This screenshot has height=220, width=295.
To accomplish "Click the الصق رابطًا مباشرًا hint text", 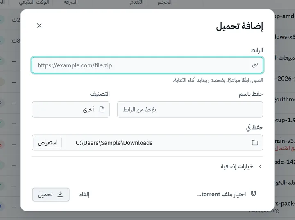I will point(218,80).
